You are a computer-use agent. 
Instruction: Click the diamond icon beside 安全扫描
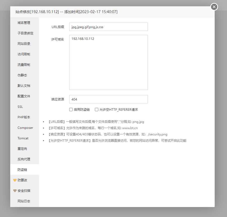click(x=15, y=191)
